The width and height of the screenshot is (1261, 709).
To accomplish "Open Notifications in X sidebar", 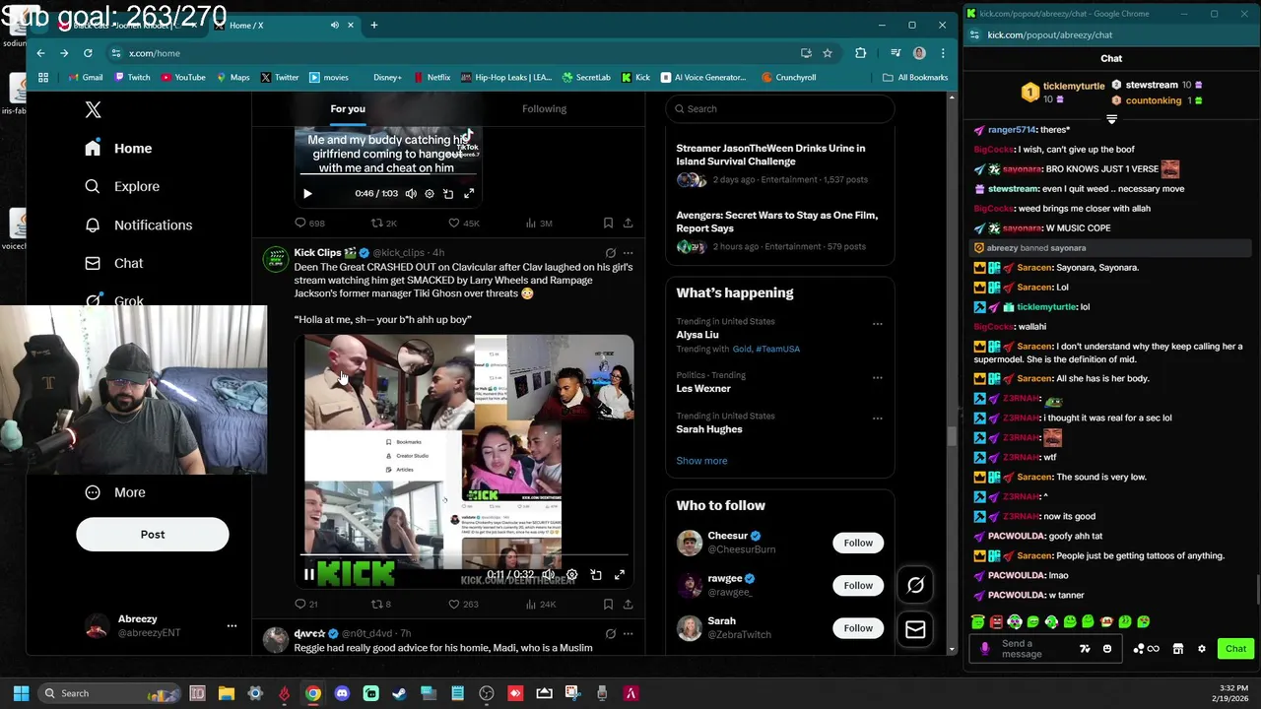I will pos(139,225).
